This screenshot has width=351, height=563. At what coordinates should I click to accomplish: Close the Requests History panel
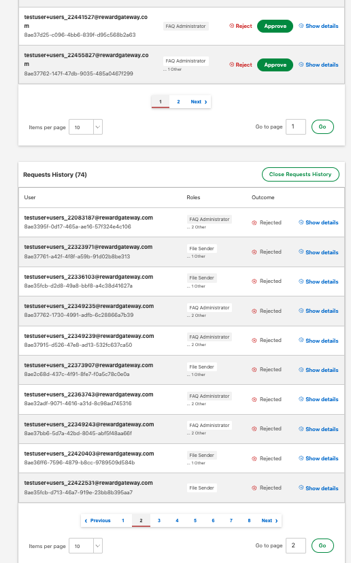pos(301,174)
